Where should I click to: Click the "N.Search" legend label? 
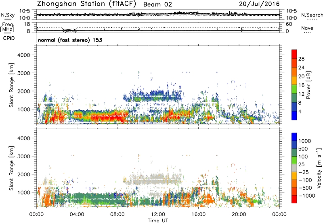coord(312,15)
